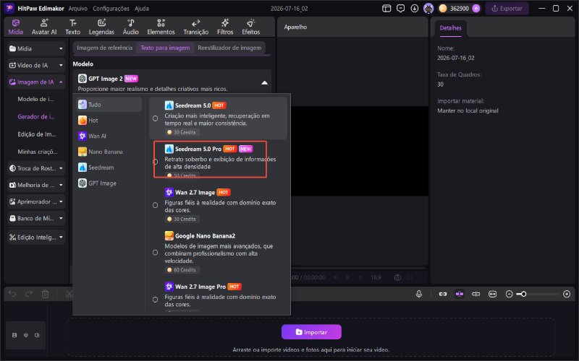
Task: Click zoom in plus icon on timeline
Action: pos(567,294)
